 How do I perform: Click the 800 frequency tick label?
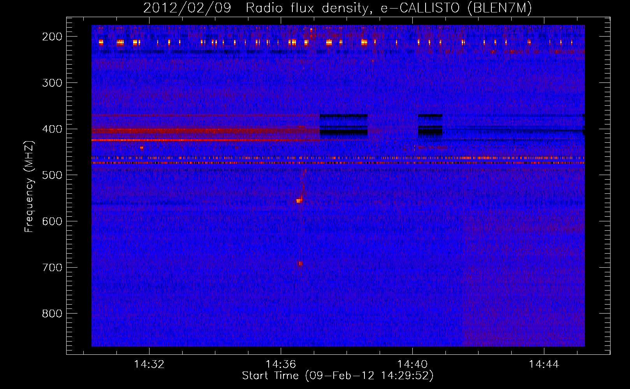click(52, 314)
